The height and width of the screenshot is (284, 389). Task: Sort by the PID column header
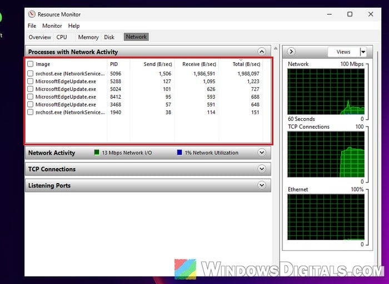point(114,64)
